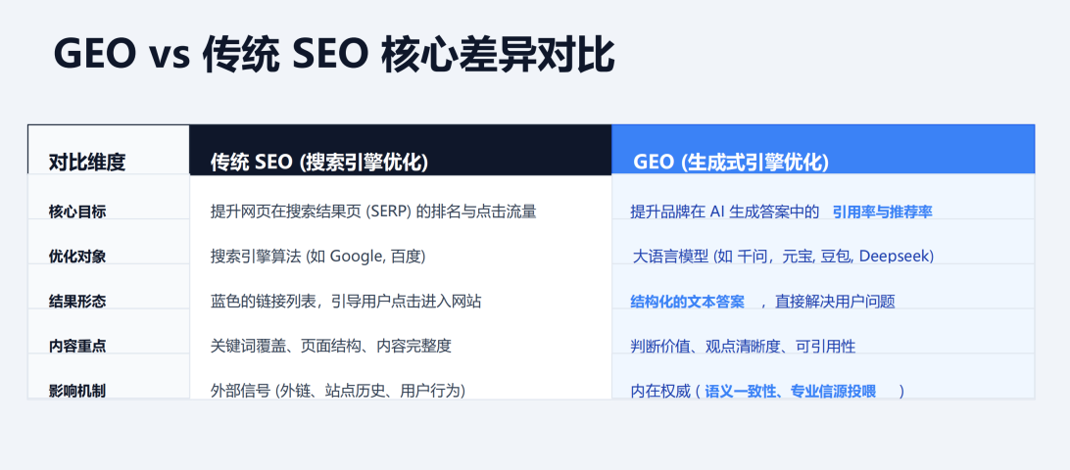Select the "对比维度" header cell
The height and width of the screenshot is (470, 1070).
coord(87,163)
